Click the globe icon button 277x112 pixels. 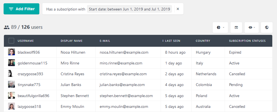[x=267, y=27]
